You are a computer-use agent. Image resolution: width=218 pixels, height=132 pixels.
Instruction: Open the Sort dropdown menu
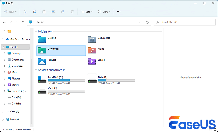[x=86, y=12]
